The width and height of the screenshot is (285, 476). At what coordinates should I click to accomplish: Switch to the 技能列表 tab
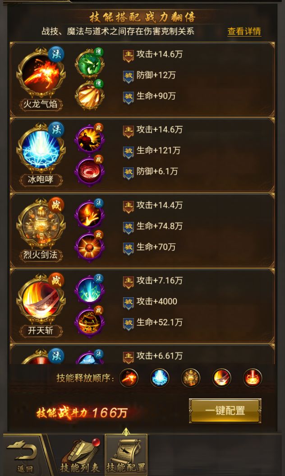tap(79, 455)
